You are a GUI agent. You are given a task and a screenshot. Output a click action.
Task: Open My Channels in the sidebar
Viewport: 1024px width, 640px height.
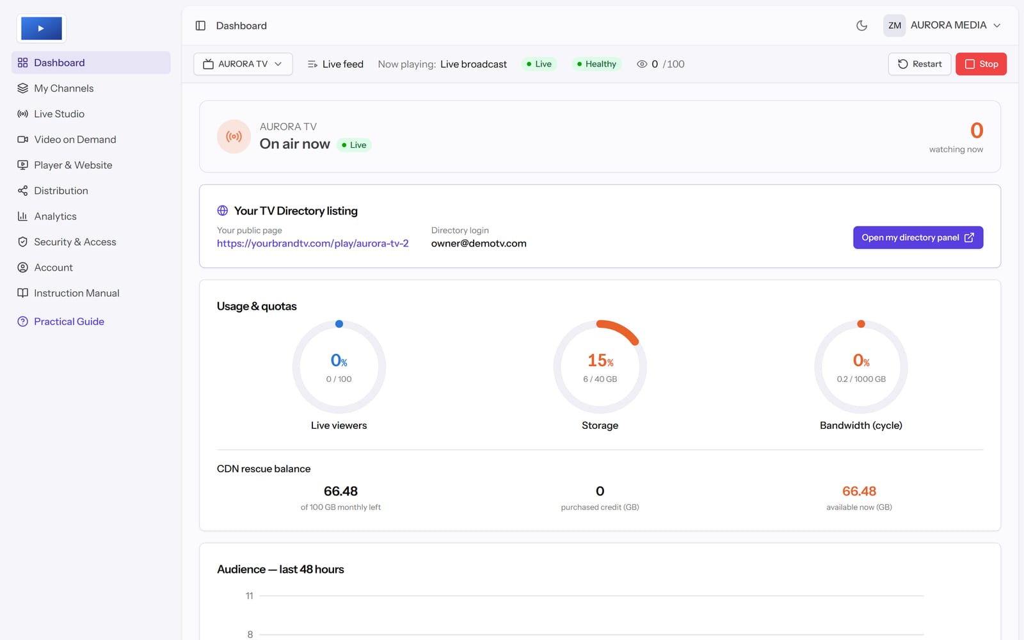tap(91, 88)
